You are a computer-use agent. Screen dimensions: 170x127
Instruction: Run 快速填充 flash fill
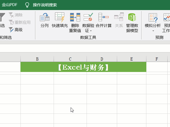[x=60, y=20]
